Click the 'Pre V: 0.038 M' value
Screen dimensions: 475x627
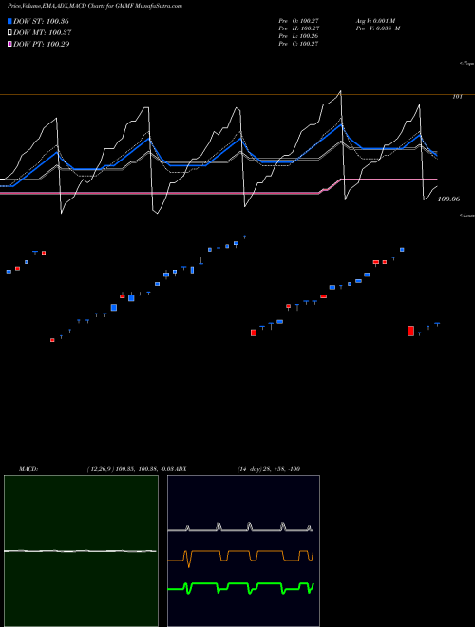pyautogui.click(x=378, y=28)
